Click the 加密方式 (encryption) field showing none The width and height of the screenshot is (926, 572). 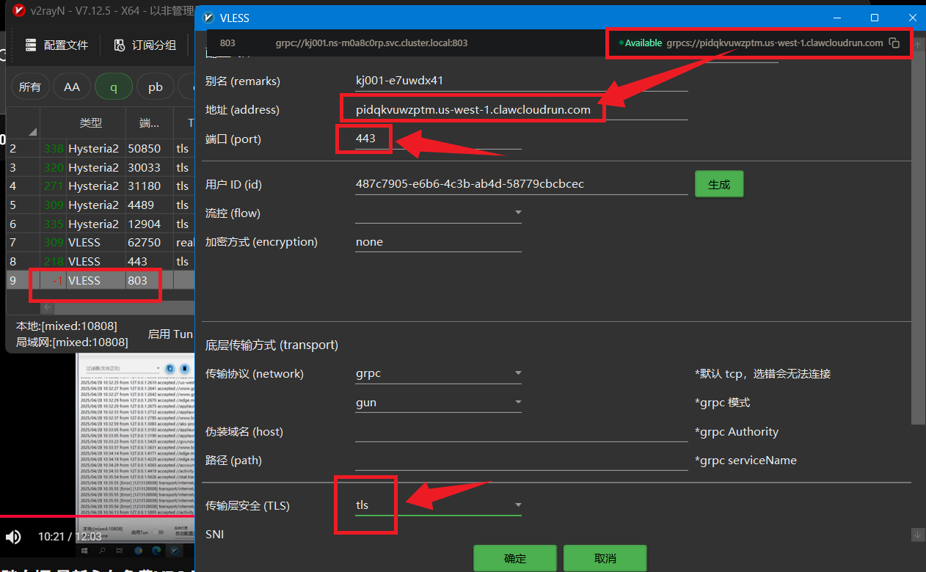pyautogui.click(x=438, y=242)
